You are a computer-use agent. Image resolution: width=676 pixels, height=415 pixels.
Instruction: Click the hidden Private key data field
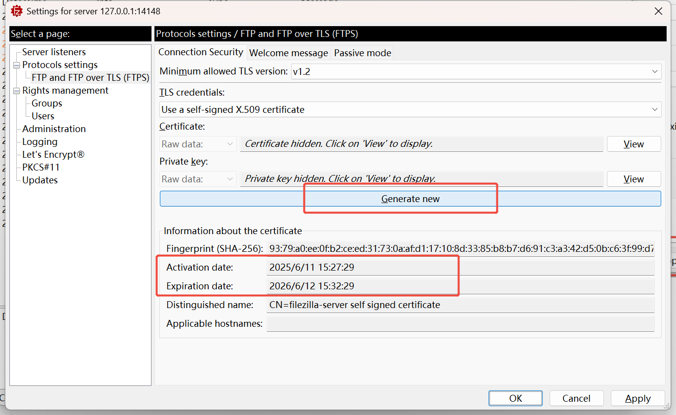pos(421,179)
